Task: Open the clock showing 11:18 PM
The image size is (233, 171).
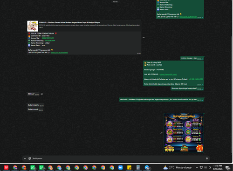Action: (x=218, y=167)
